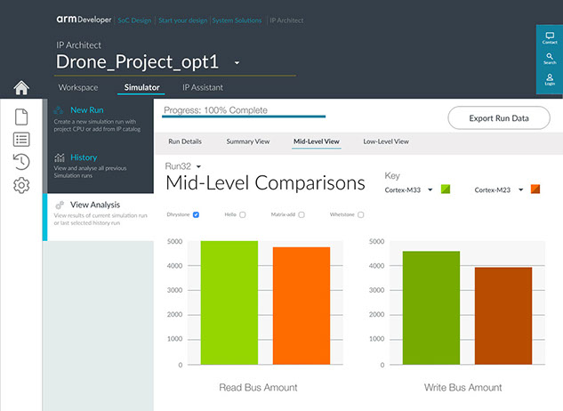
Task: Expand the Drone_Project_opt1 project dropdown
Action: tap(237, 63)
